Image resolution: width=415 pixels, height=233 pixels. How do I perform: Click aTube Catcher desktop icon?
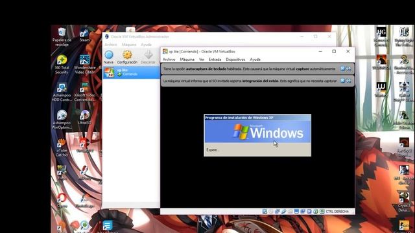pos(62,148)
